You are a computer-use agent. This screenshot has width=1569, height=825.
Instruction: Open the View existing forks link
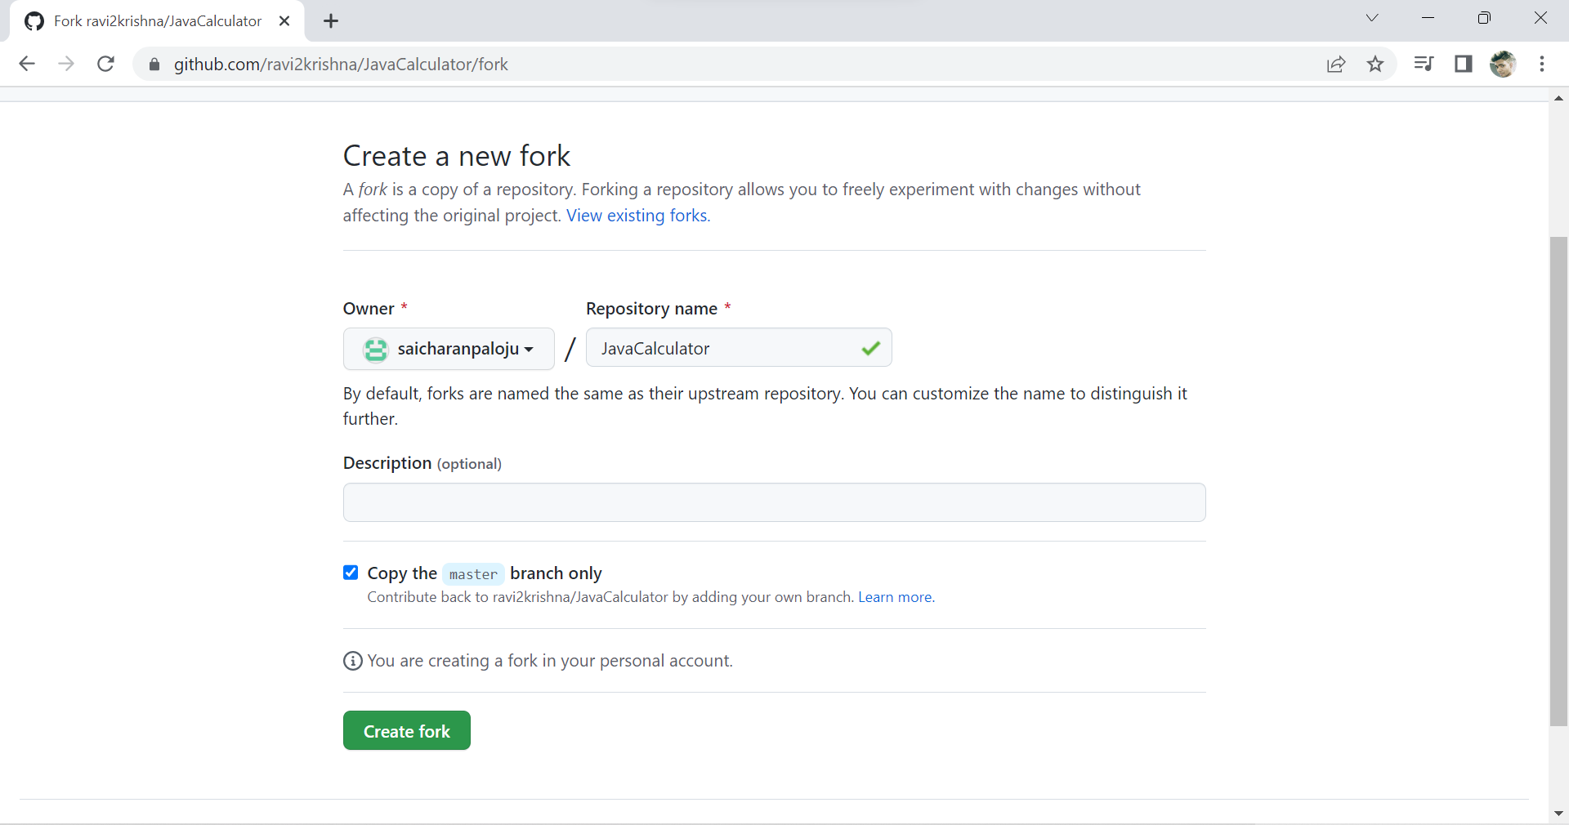(637, 216)
